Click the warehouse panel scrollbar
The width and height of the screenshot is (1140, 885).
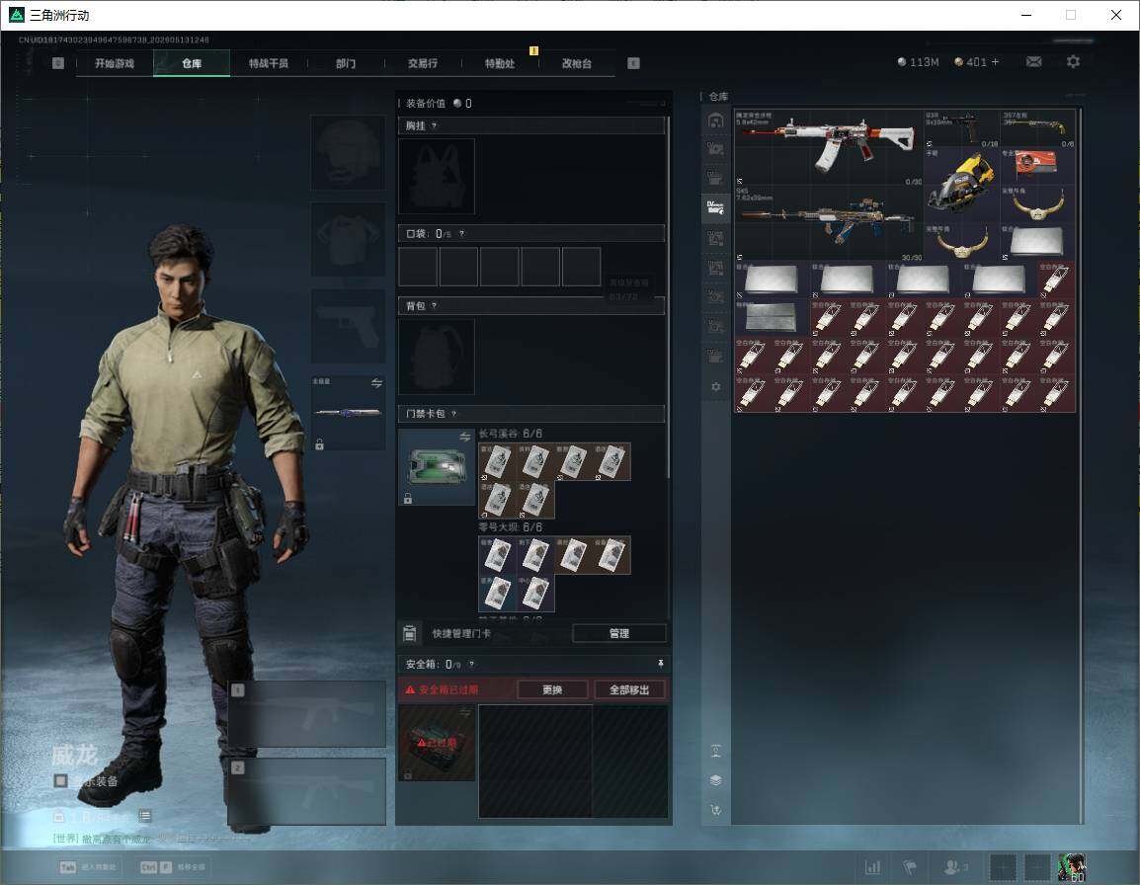pos(1081,465)
